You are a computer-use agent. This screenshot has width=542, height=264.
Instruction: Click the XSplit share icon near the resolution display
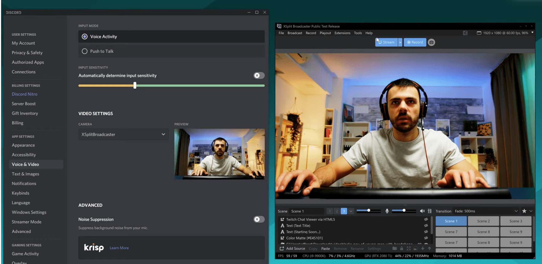click(465, 33)
